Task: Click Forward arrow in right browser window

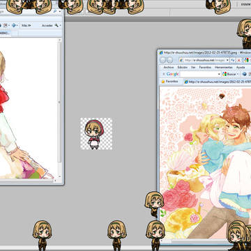Action: (170, 60)
